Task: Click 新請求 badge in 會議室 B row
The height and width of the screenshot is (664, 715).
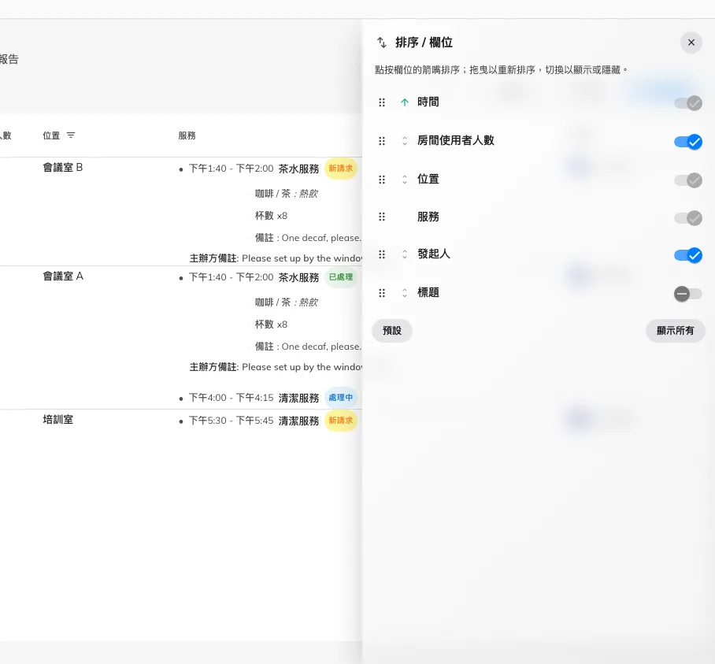Action: pos(341,169)
